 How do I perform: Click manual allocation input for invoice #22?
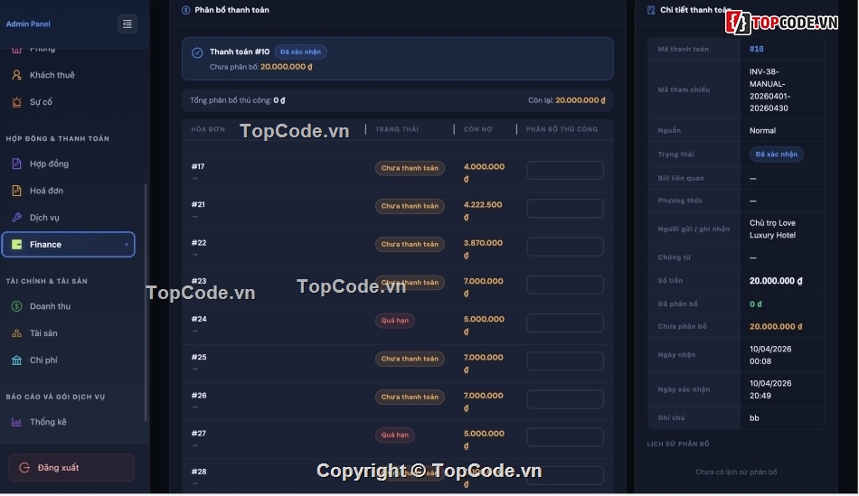[x=565, y=247]
